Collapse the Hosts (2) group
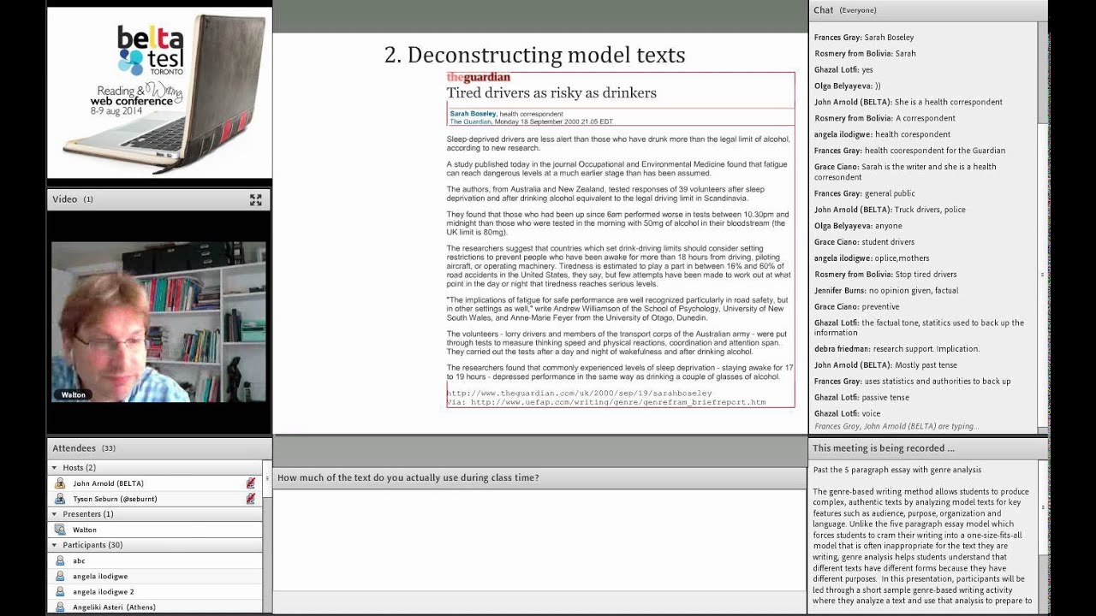The image size is (1096, 616). coord(55,468)
